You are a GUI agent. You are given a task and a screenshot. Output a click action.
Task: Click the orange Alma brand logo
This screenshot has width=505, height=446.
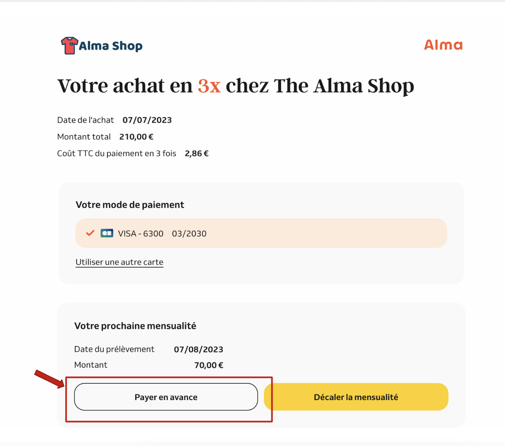[x=443, y=45]
